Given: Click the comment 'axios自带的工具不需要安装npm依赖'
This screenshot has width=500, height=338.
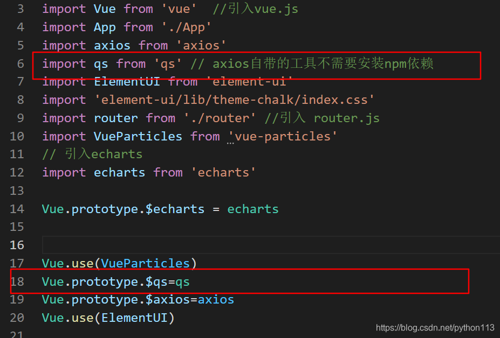Looking at the screenshot, I should click(323, 64).
